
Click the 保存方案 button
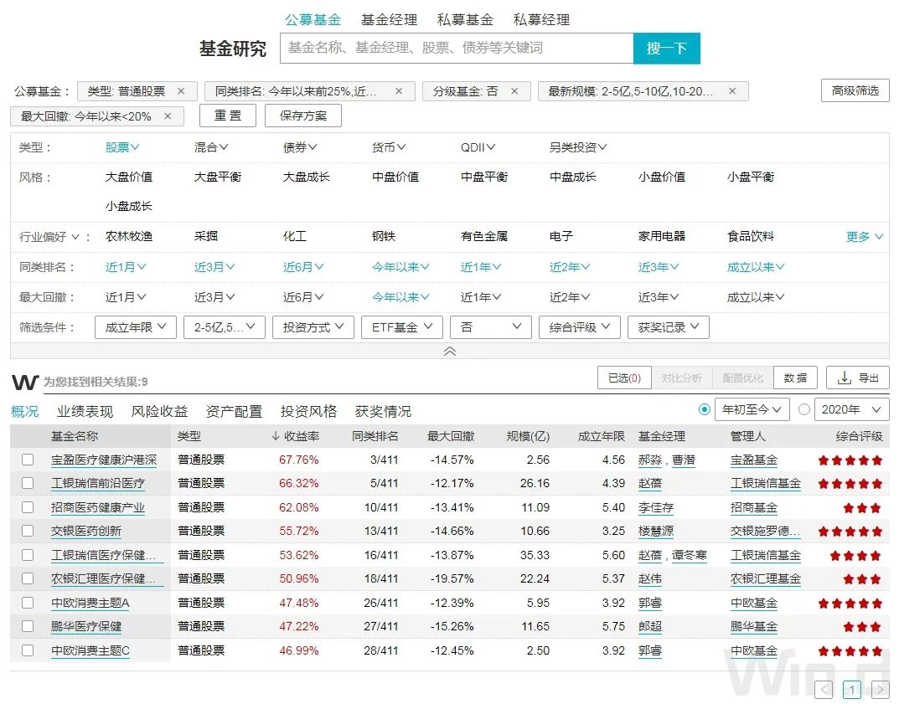point(303,116)
